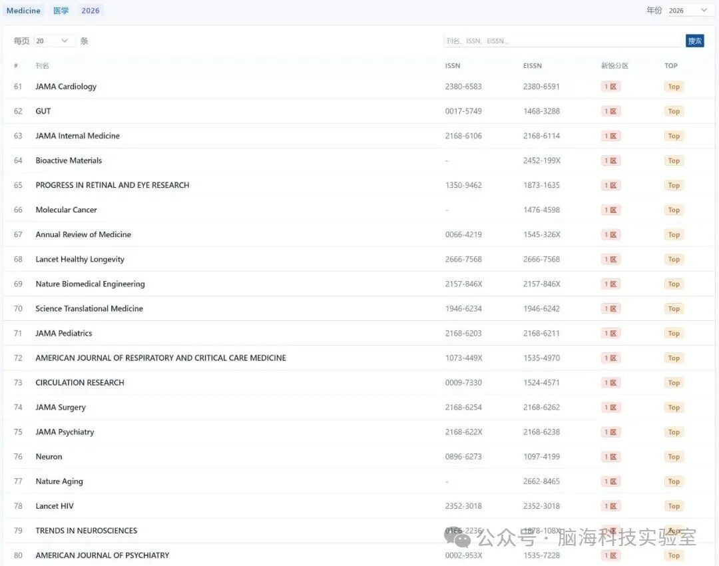Select JAMA Pediatrics title
This screenshot has height=566, width=719.
pyautogui.click(x=64, y=334)
